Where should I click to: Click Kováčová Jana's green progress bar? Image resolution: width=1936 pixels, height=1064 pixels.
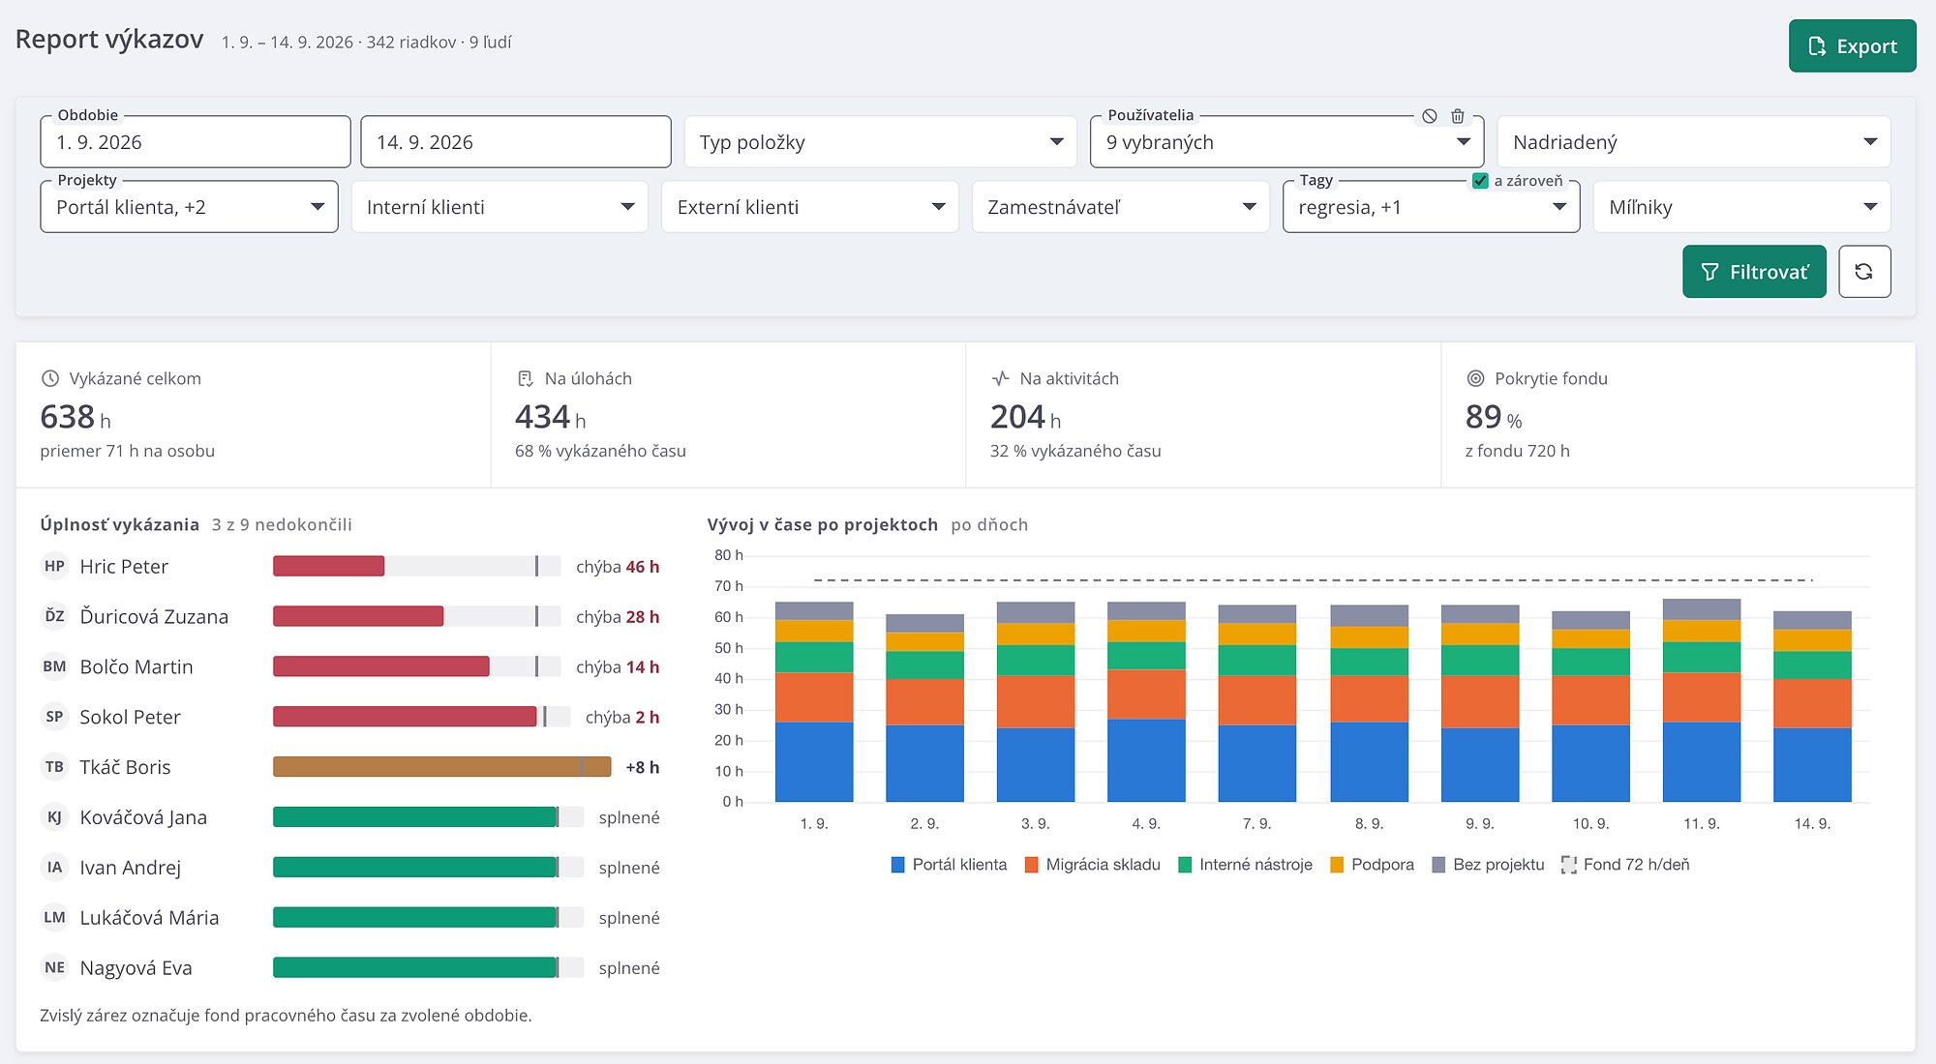(x=415, y=818)
